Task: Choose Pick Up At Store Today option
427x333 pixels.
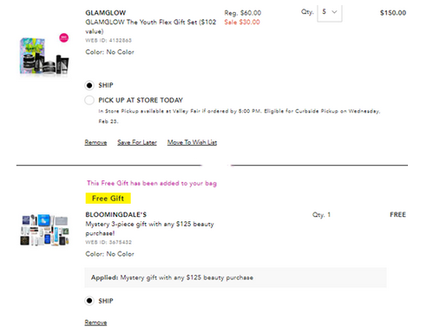Action: [x=89, y=100]
